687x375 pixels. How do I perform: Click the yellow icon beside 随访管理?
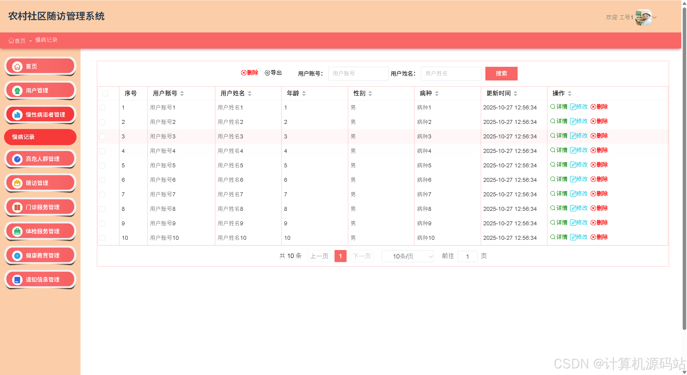(x=17, y=183)
